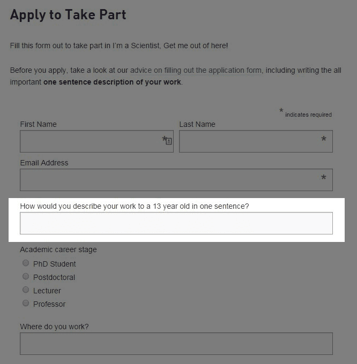357x364 pixels.
Task: Click the 'Apply to Take Part' heading
Action: 68,14
